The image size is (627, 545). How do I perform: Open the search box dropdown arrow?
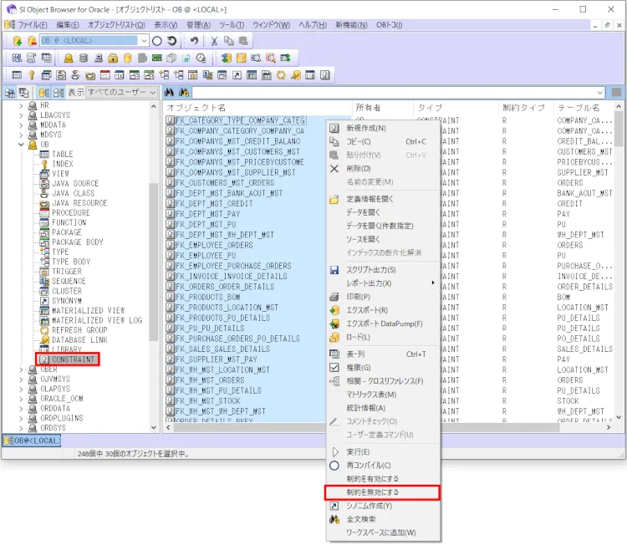tap(599, 93)
